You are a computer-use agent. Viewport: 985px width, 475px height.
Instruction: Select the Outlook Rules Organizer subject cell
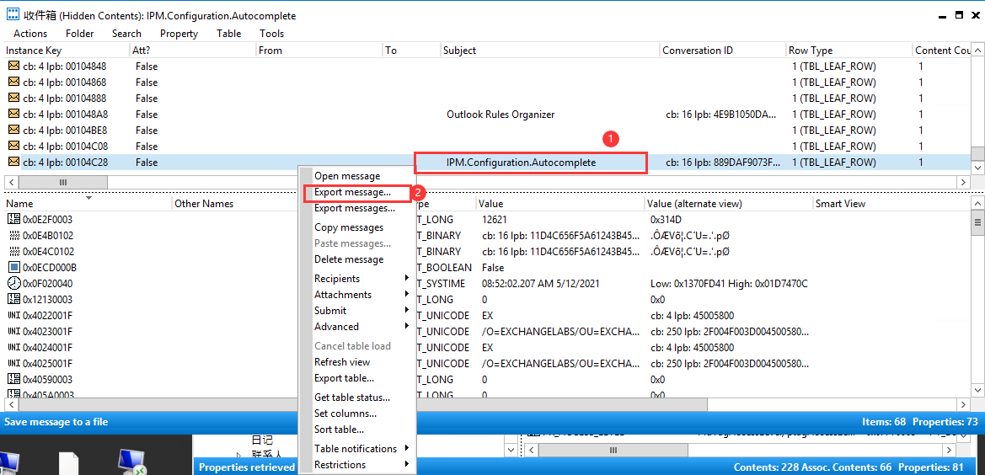[501, 115]
